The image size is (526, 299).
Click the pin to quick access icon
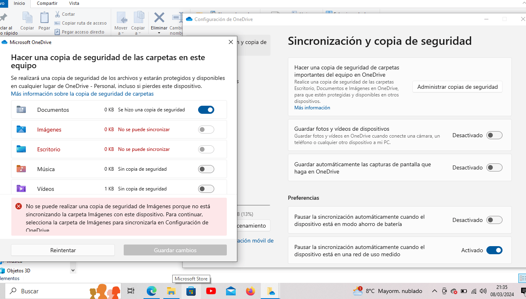3,18
